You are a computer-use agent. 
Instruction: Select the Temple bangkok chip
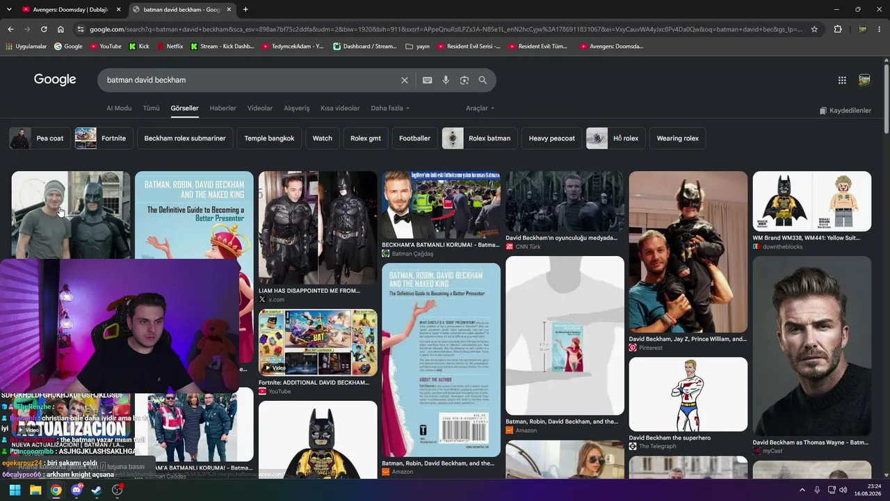[x=269, y=138]
